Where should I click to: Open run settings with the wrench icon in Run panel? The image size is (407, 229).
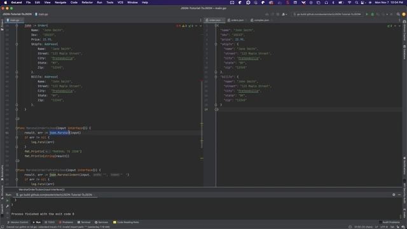[x=7, y=206]
